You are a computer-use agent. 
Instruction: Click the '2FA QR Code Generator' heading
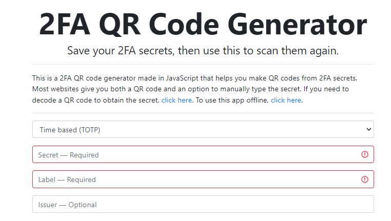tap(203, 25)
